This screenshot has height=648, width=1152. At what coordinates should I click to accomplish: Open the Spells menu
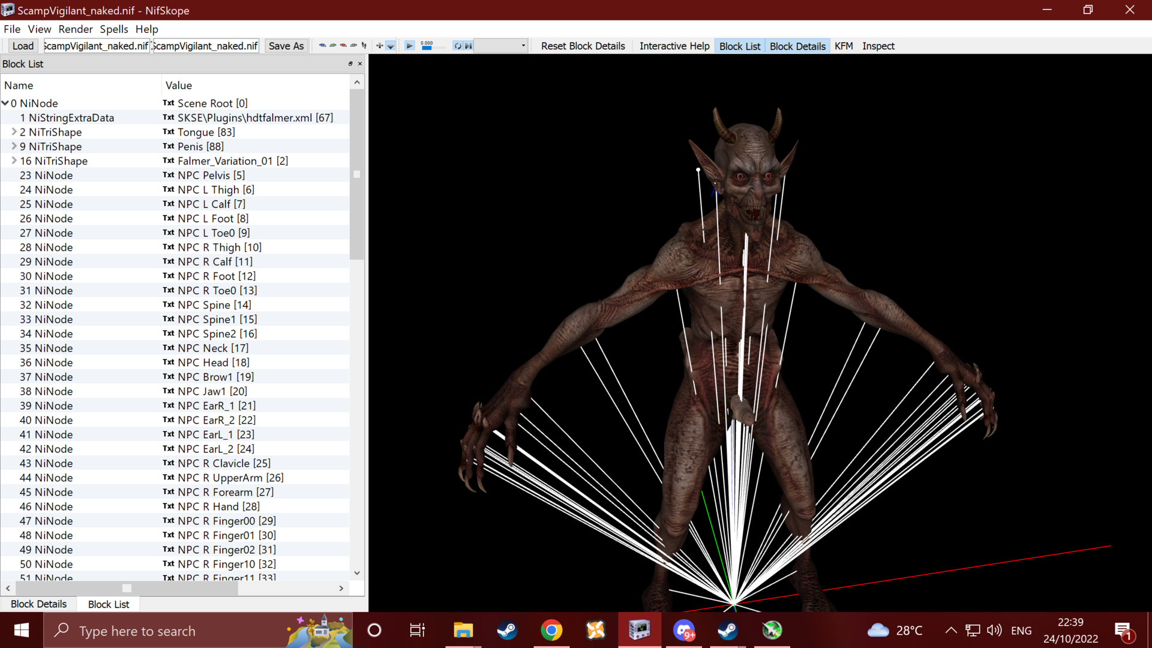(114, 29)
